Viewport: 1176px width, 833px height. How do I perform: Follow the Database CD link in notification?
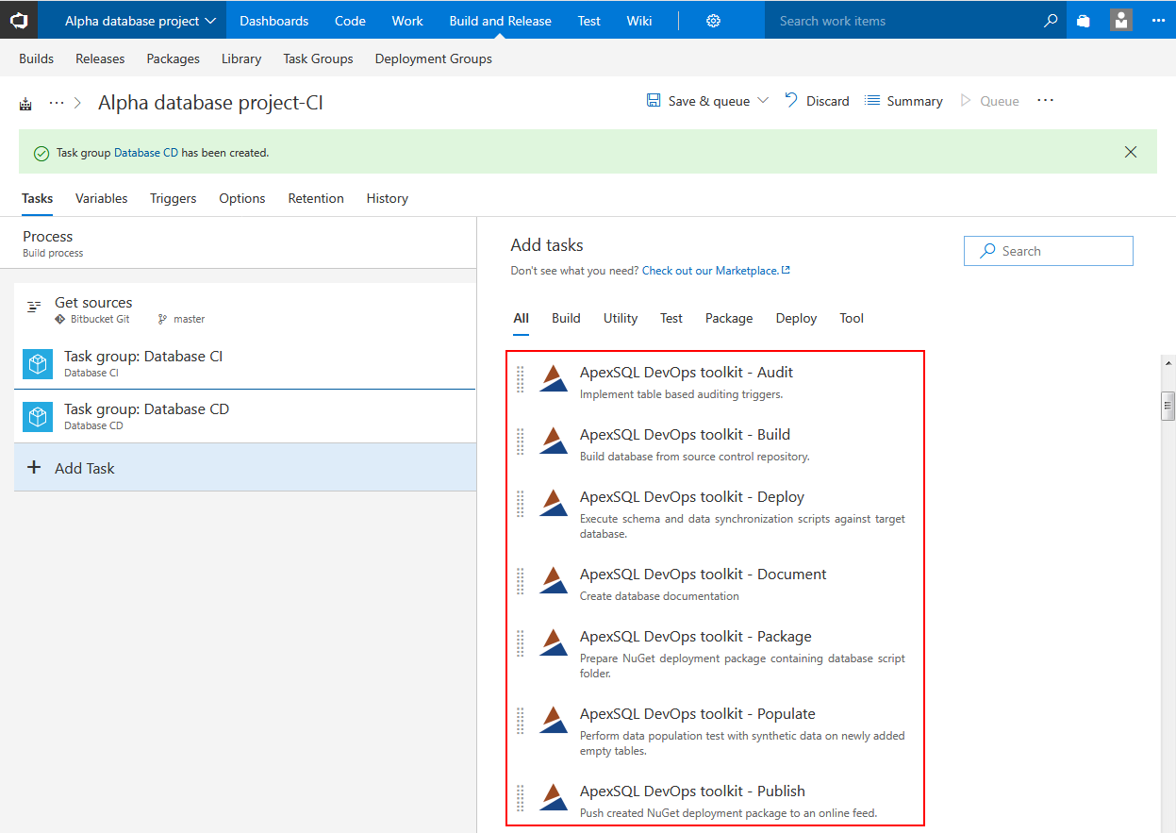(x=146, y=152)
